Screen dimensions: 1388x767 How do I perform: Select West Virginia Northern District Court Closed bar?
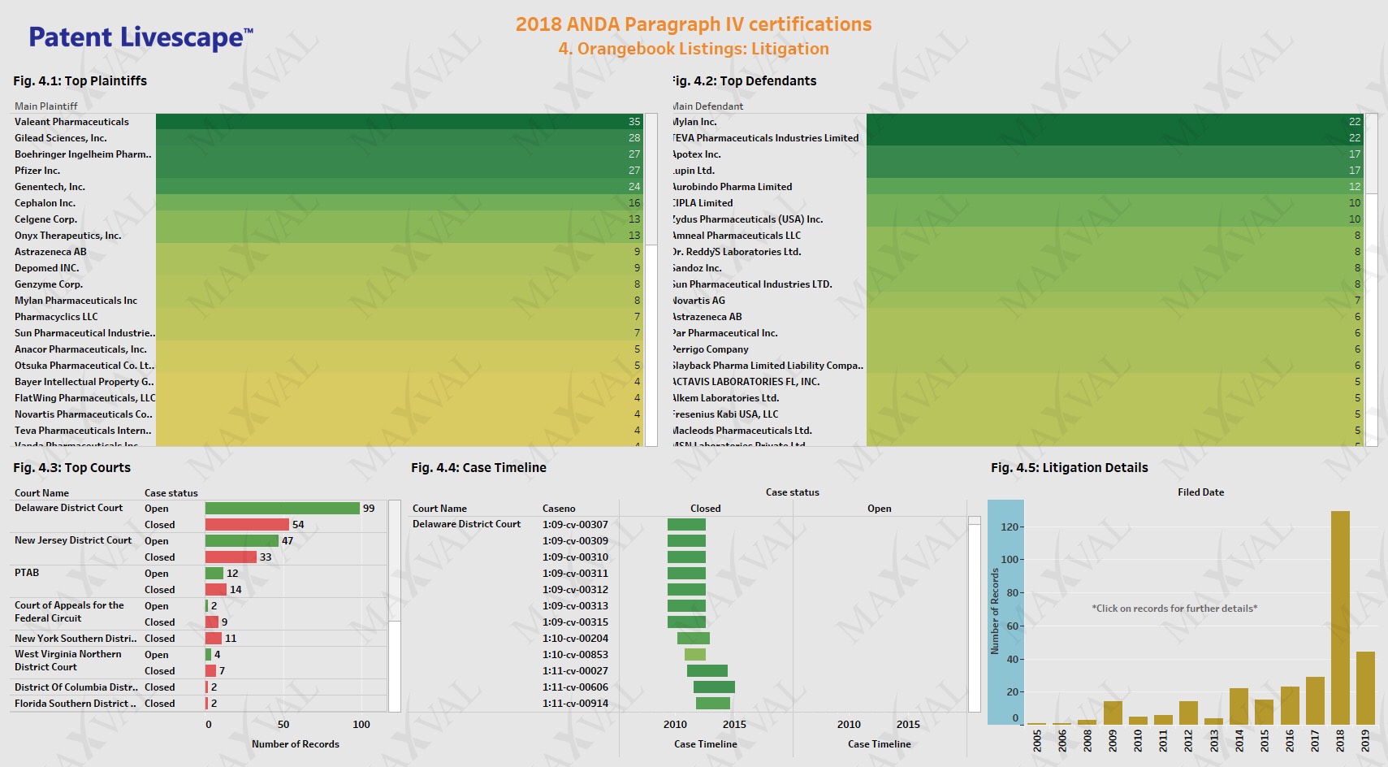pyautogui.click(x=210, y=670)
